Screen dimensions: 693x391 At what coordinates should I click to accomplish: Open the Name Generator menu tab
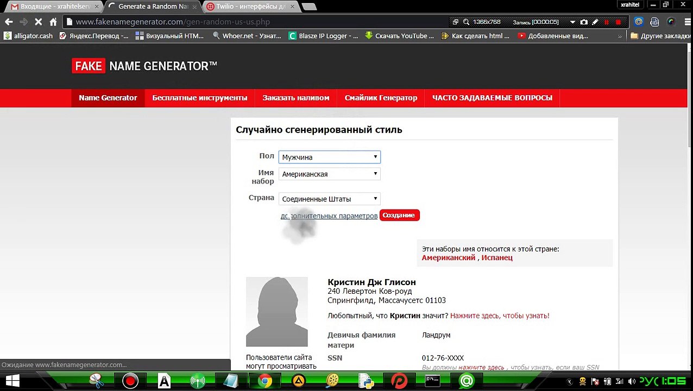point(108,98)
